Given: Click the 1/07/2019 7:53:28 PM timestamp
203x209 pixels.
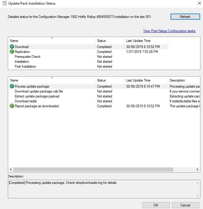Looking at the screenshot, I should [x=142, y=51].
